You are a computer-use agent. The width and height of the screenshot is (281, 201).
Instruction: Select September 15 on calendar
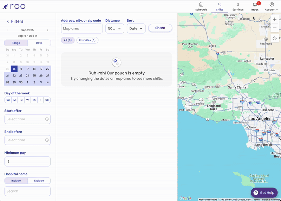click(x=14, y=69)
